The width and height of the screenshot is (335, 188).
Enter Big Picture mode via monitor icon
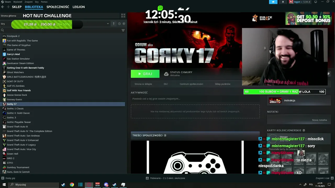point(316,2)
